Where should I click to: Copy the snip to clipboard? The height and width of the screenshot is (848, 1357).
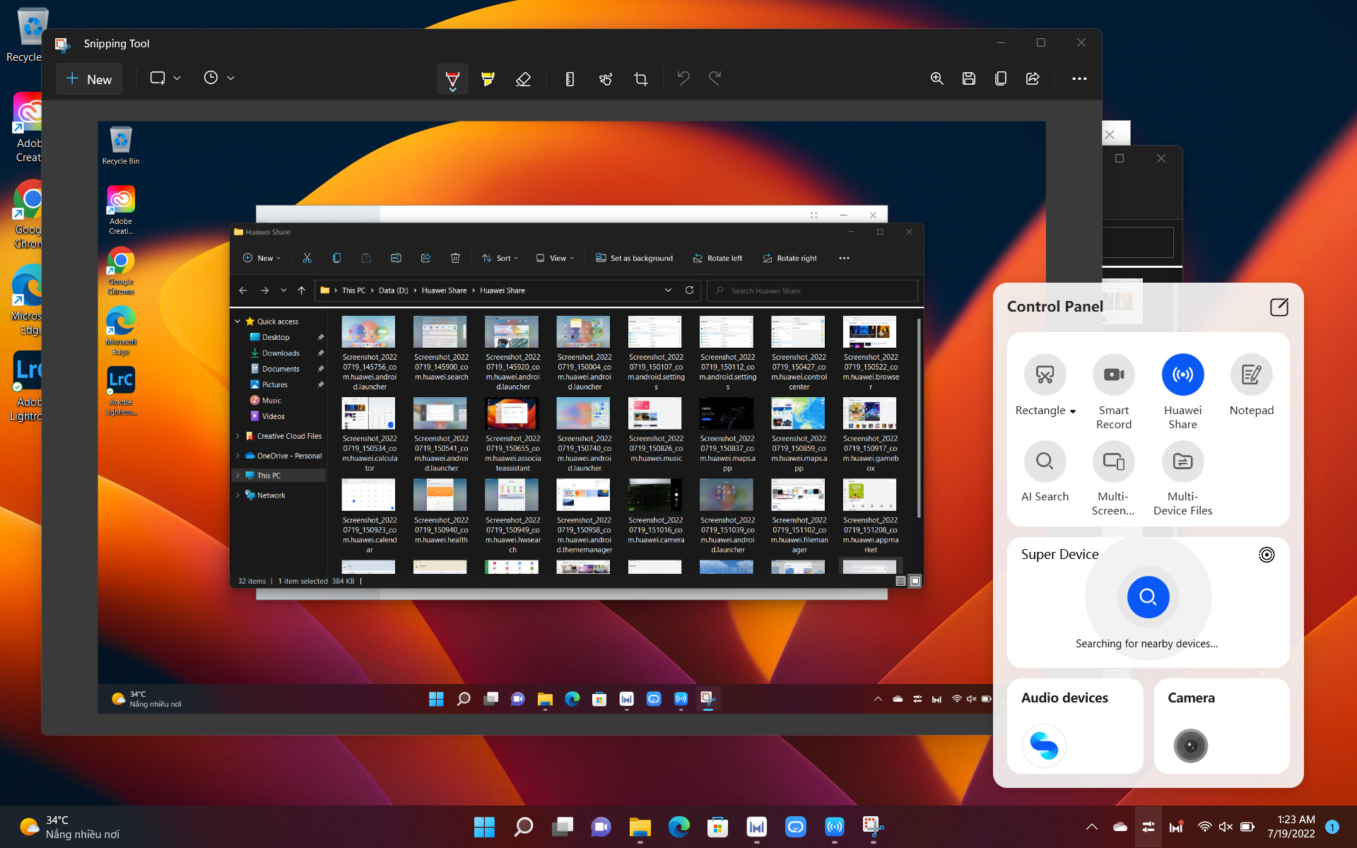click(x=1001, y=79)
